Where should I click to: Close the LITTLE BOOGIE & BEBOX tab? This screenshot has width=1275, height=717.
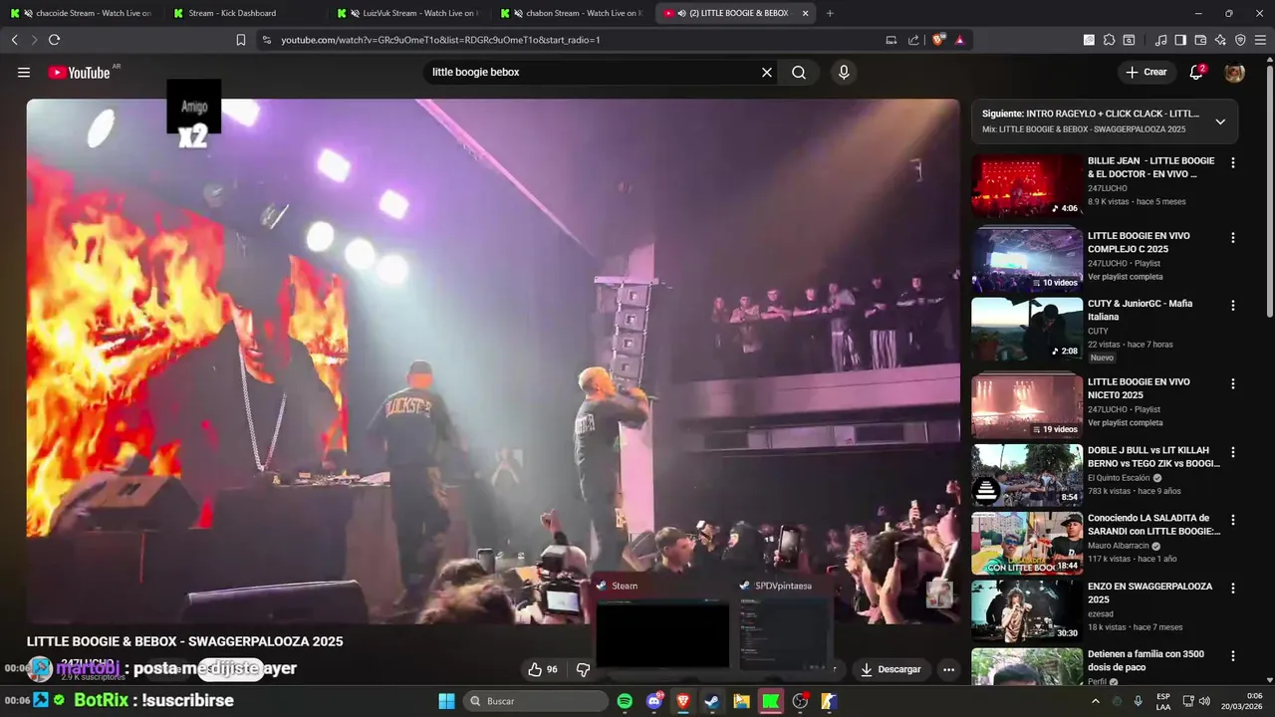(805, 13)
